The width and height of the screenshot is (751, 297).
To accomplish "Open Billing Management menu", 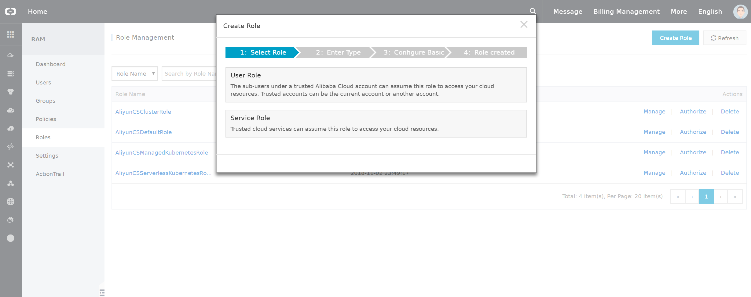I will click(x=626, y=12).
